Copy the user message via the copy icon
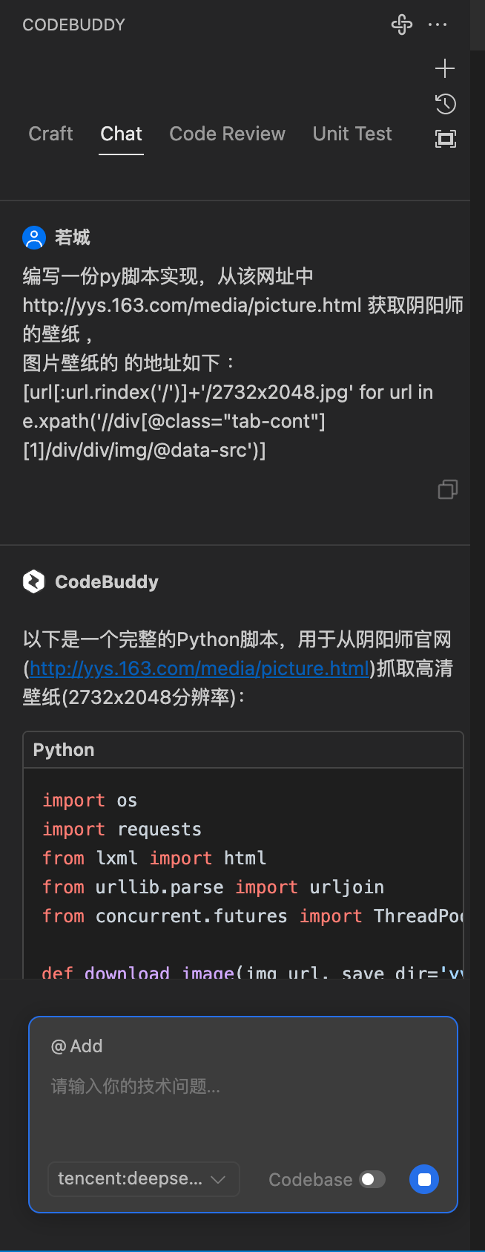485x1252 pixels. (447, 489)
